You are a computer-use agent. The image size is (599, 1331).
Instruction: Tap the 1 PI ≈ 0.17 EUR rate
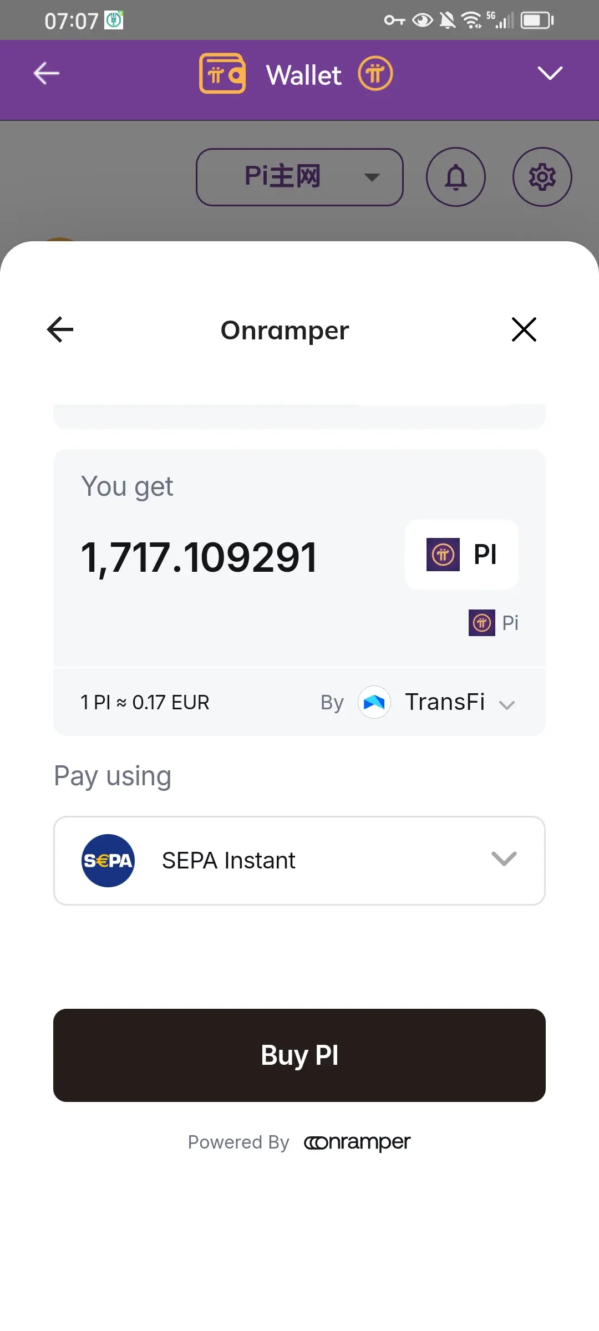pyautogui.click(x=145, y=703)
